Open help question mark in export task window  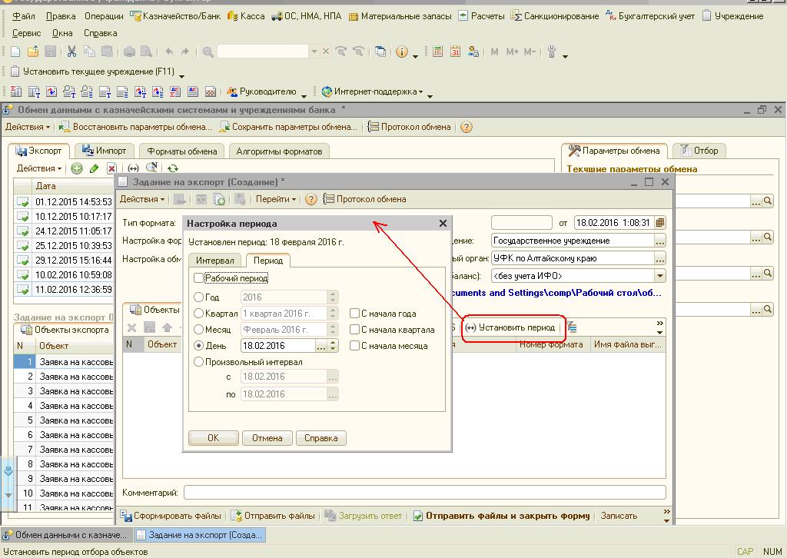[310, 199]
